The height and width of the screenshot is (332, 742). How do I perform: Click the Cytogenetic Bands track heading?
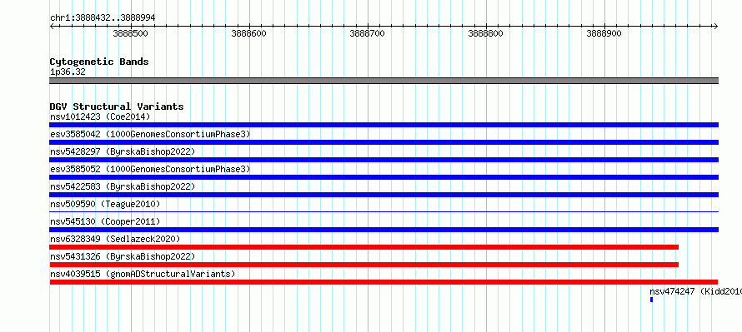tap(99, 62)
